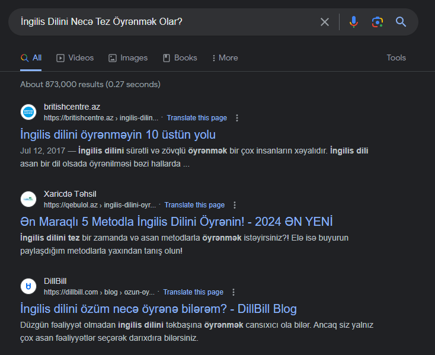Expand the More search filters menu
435x355 pixels.
click(x=225, y=58)
